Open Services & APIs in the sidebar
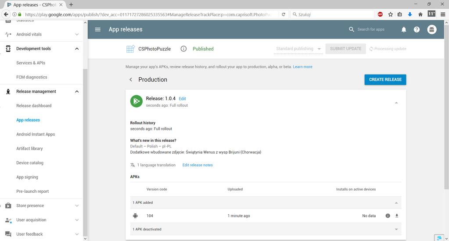This screenshot has width=449, height=241. tap(31, 63)
